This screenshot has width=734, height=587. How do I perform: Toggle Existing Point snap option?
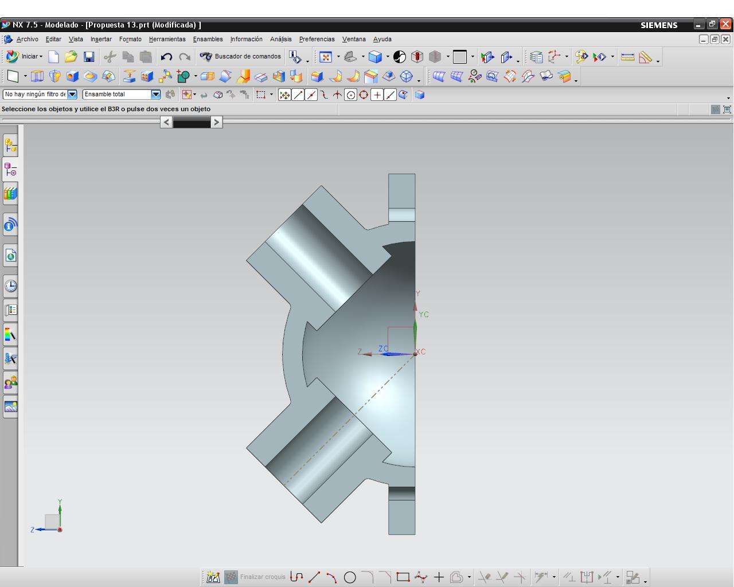click(377, 95)
